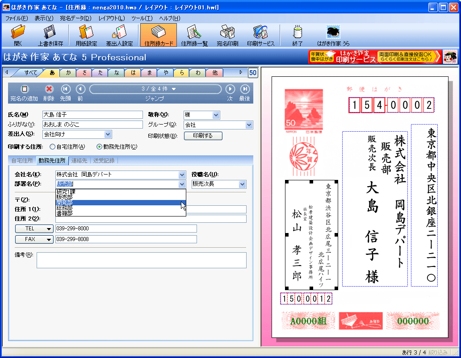Click the mascot character icon in banner
Screen dimensions: 461x358
click(450, 57)
